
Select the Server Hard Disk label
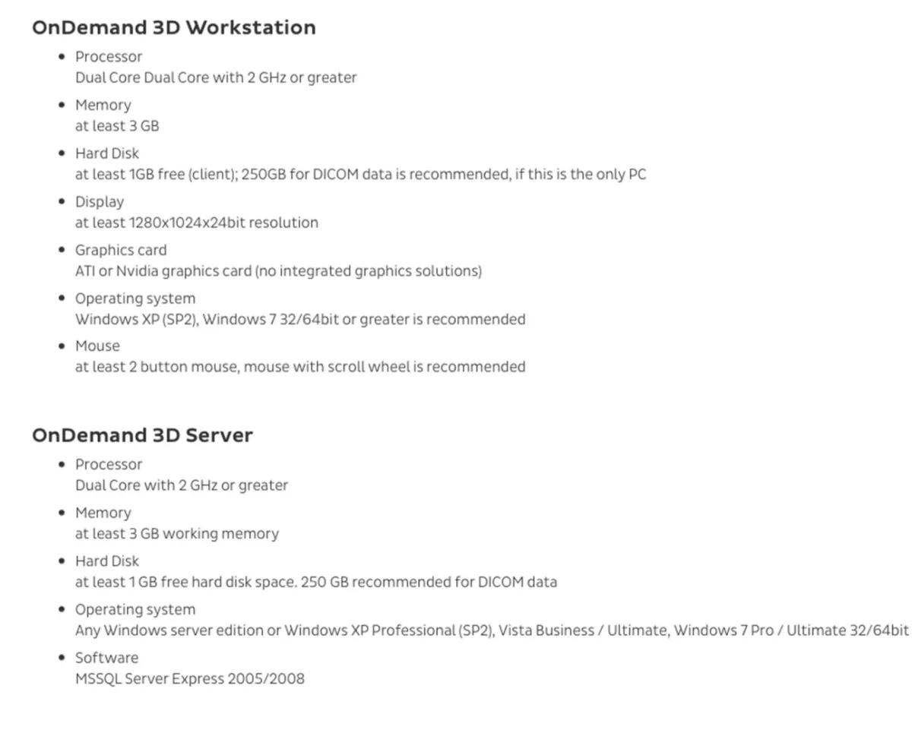click(107, 561)
